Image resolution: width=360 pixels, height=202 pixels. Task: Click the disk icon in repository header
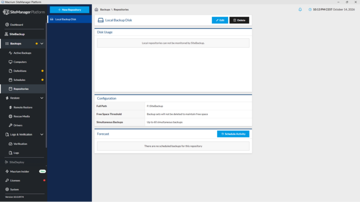click(101, 20)
